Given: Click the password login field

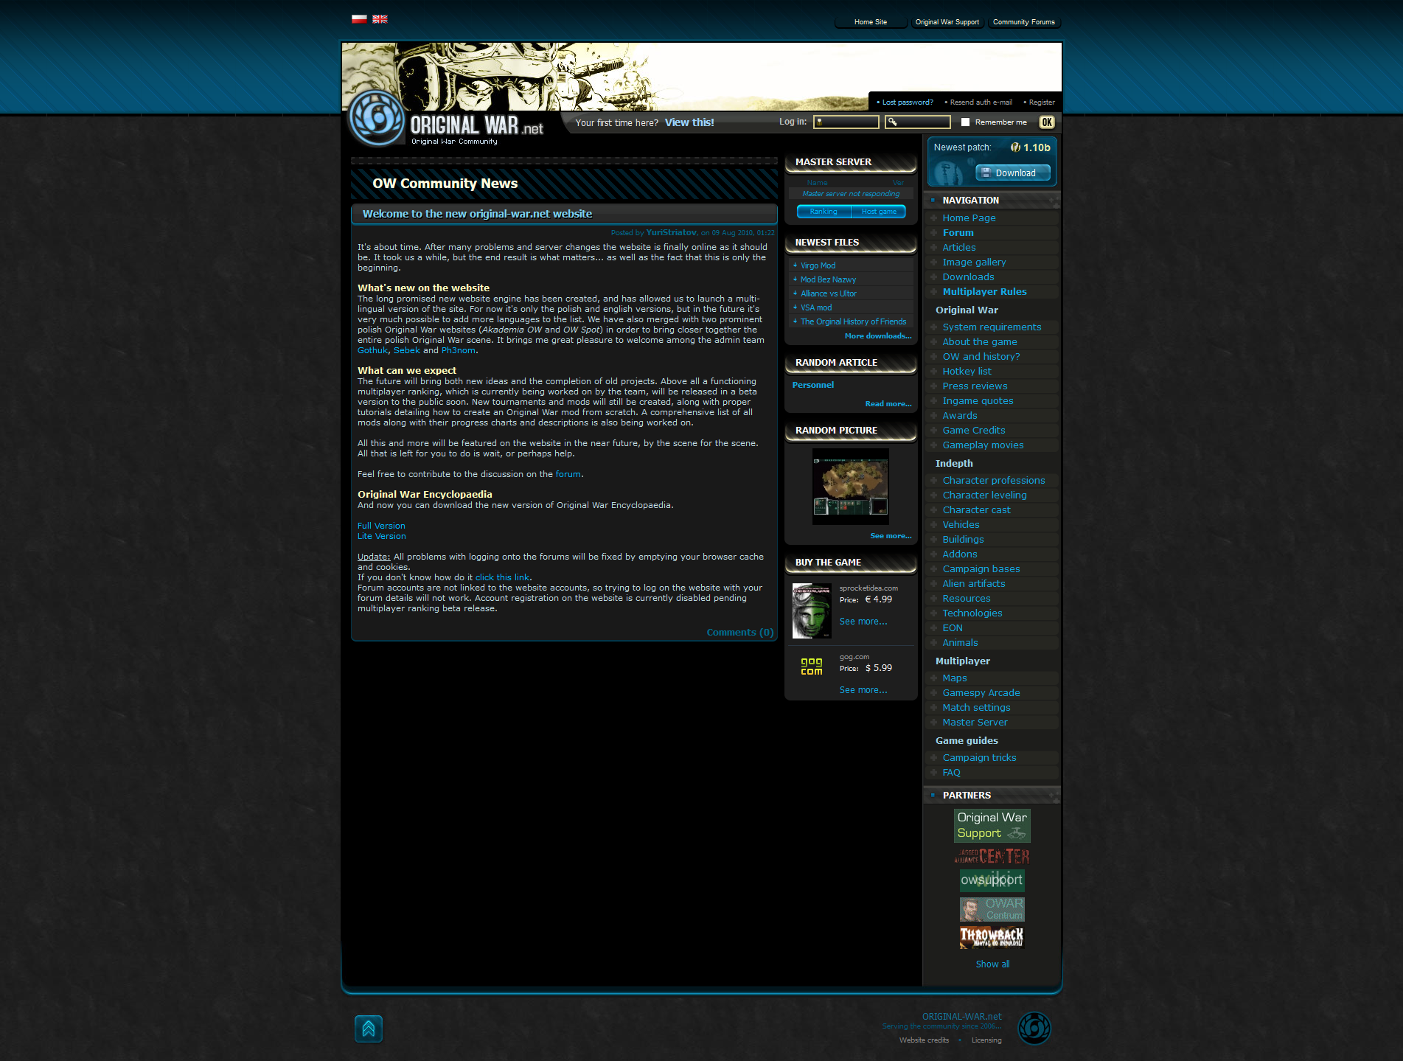Looking at the screenshot, I should pyautogui.click(x=918, y=122).
